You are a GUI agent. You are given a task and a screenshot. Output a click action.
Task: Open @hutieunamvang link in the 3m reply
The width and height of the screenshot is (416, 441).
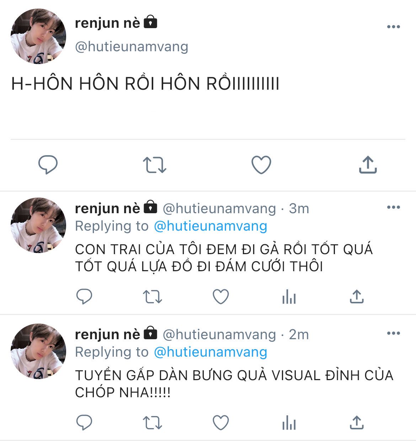[x=210, y=226]
